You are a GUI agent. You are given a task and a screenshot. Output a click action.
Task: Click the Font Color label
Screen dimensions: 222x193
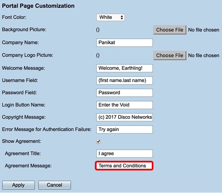[x=14, y=17]
